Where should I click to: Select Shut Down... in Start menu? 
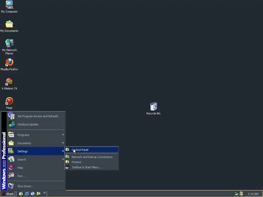(36, 186)
